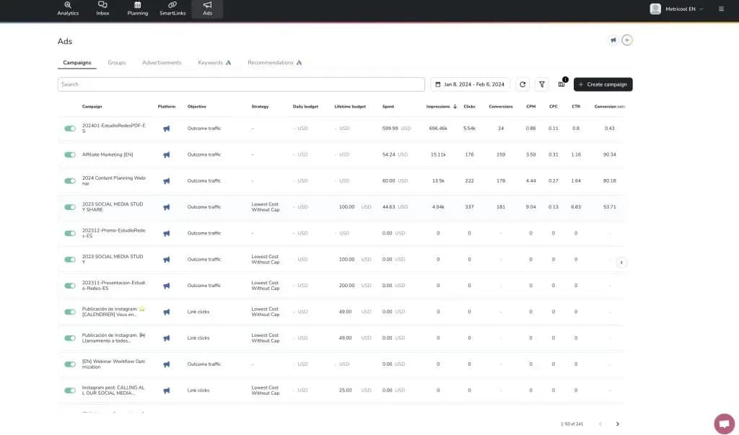Viewport: 739px width, 435px height.
Task: Open the Advertisements tab
Action: tap(162, 63)
